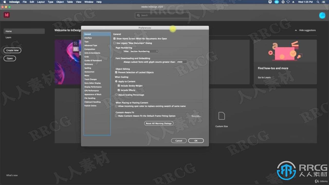Select Autocorrect preferences category
Screen dimensions: 329x185
point(97,72)
